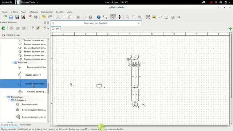Viewport: 233px width, 131px height.
Task: Click the motor M symbol on diagram
Action: pos(135,104)
